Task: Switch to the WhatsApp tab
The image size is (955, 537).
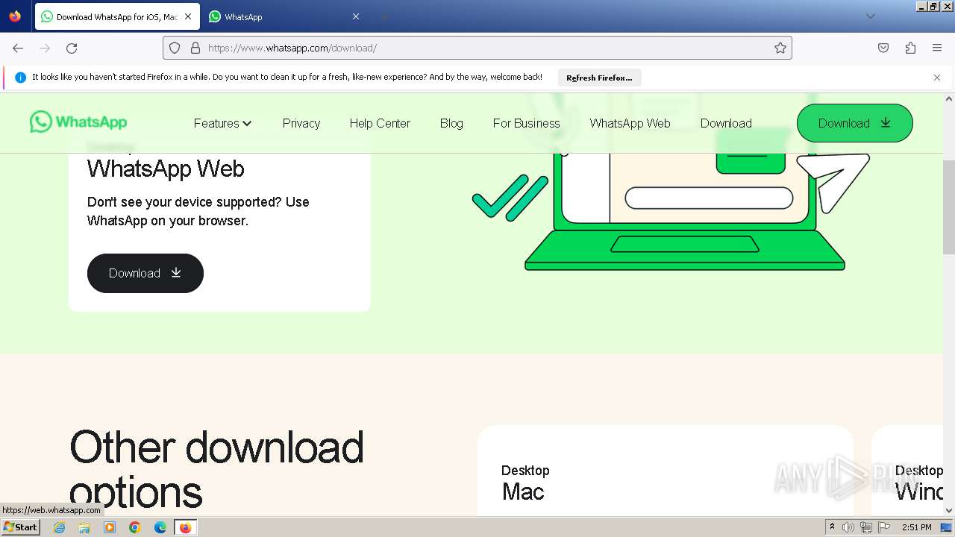Action: point(284,16)
